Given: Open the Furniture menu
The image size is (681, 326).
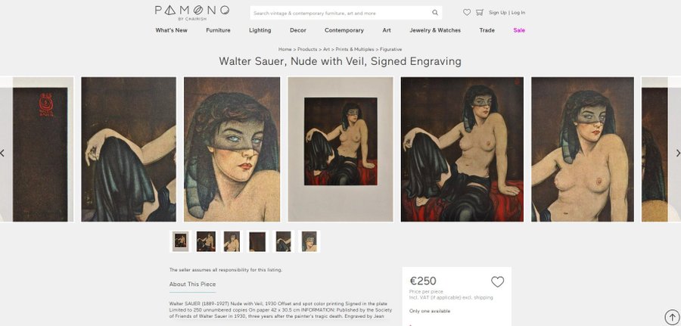Looking at the screenshot, I should [218, 30].
